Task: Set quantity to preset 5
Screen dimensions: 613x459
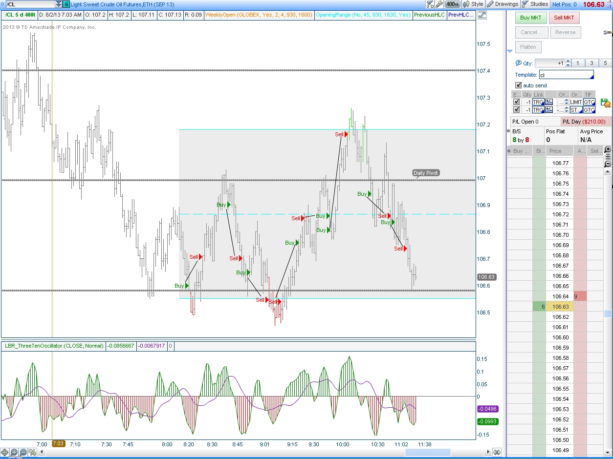Action: pos(605,63)
